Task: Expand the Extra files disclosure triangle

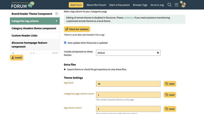Action: [x=65, y=69]
